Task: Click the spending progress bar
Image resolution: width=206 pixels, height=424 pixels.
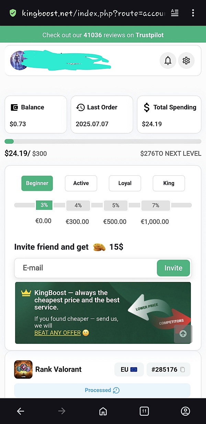Action: click(103, 141)
